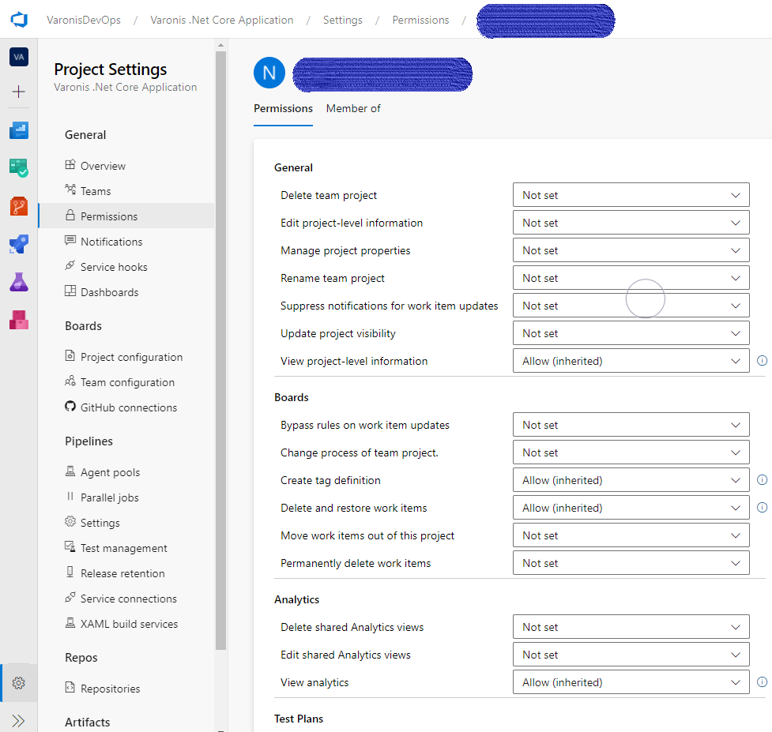The width and height of the screenshot is (772, 732).
Task: Click the Pipelines Settings gear icon
Action: click(x=70, y=521)
